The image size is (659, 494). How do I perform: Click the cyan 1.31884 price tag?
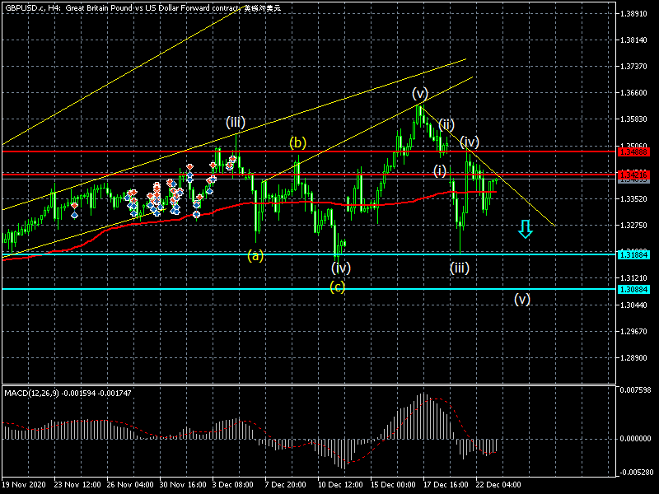(x=635, y=254)
